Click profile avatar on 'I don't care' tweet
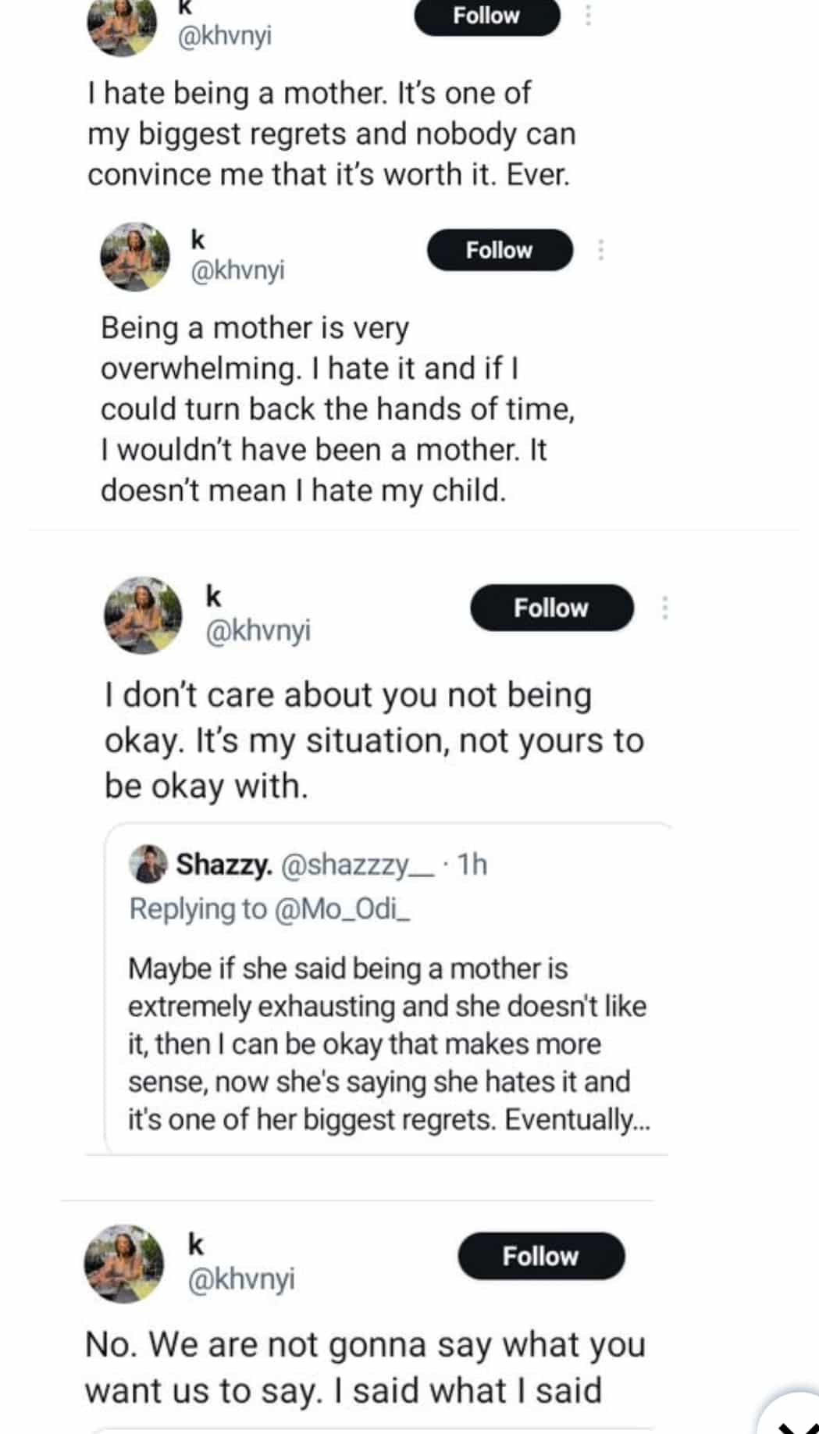Screen dimensions: 819x1434 click(x=143, y=615)
